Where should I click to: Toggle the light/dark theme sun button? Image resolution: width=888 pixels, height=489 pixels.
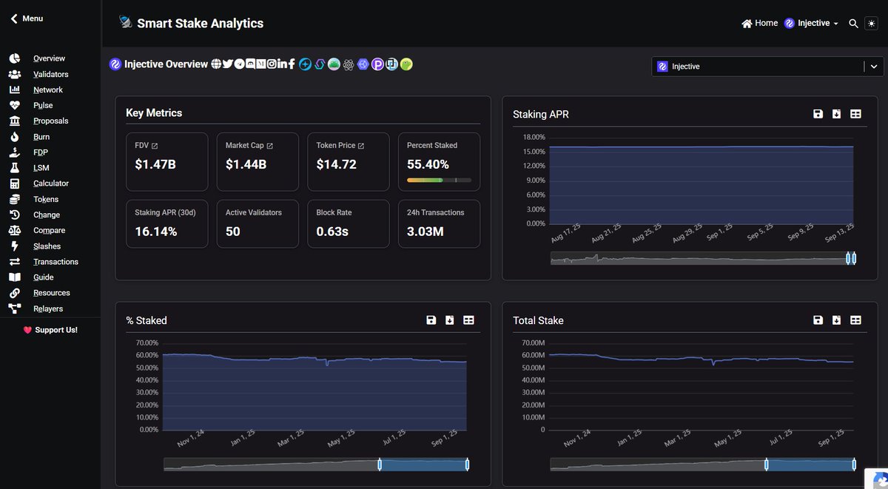(x=872, y=24)
